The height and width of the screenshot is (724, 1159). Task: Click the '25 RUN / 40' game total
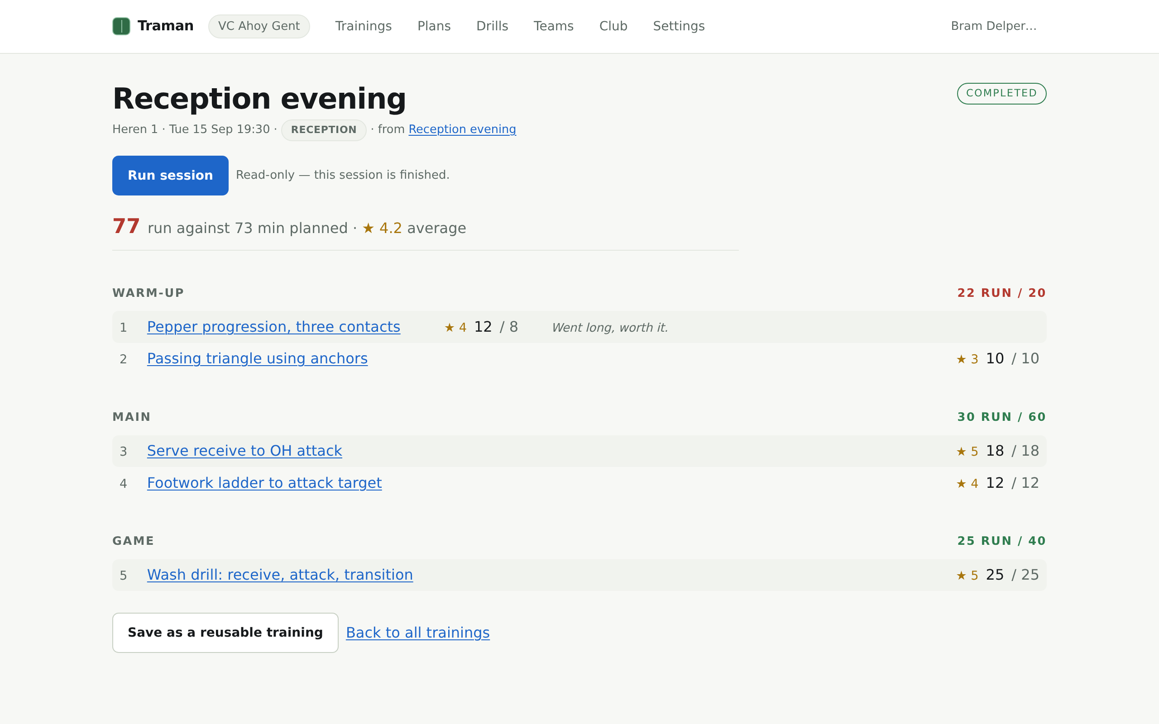coord(1001,541)
